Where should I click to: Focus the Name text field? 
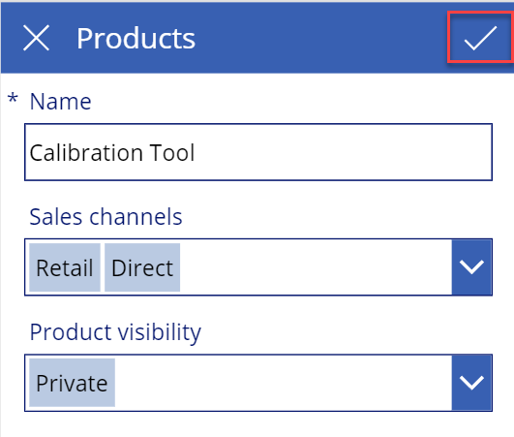coord(258,152)
